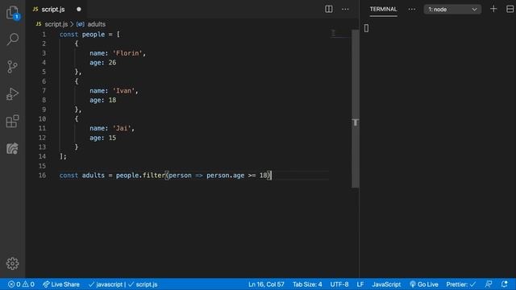
Task: Click age value 18 on line 8
Action: click(x=112, y=100)
